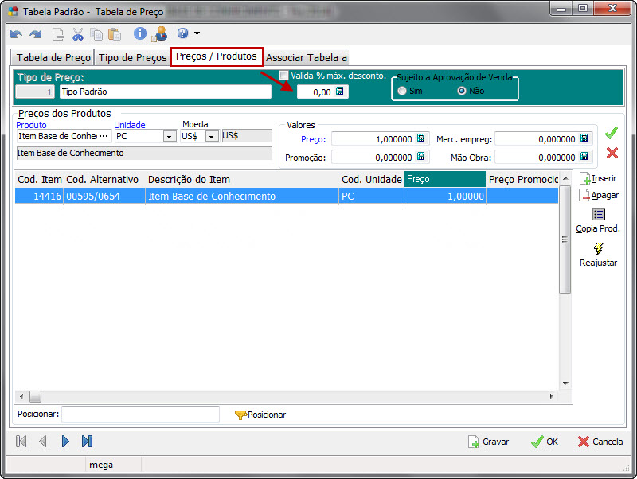Click the scissors cut icon
Screen dimensions: 637x479
pyautogui.click(x=78, y=34)
